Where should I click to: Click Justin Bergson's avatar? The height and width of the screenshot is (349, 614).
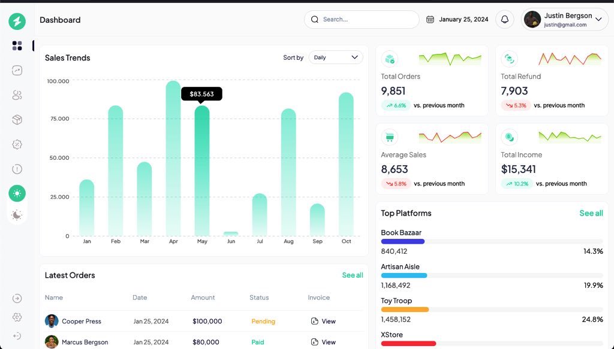(x=532, y=19)
